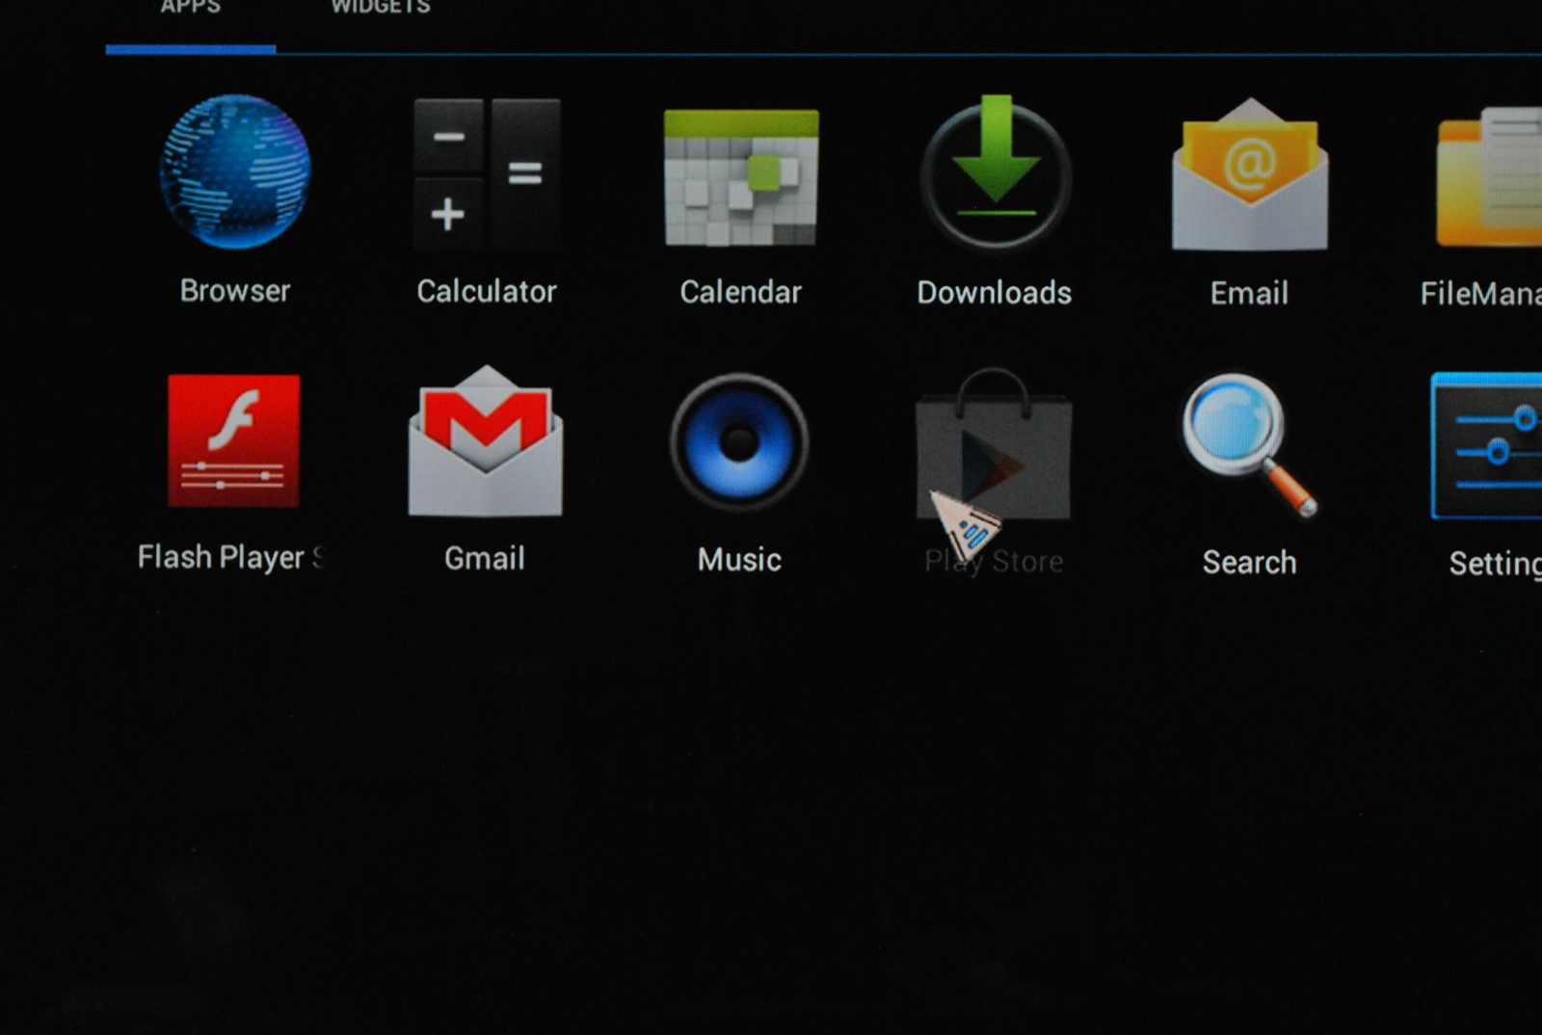Tap the Email label text

click(1249, 293)
